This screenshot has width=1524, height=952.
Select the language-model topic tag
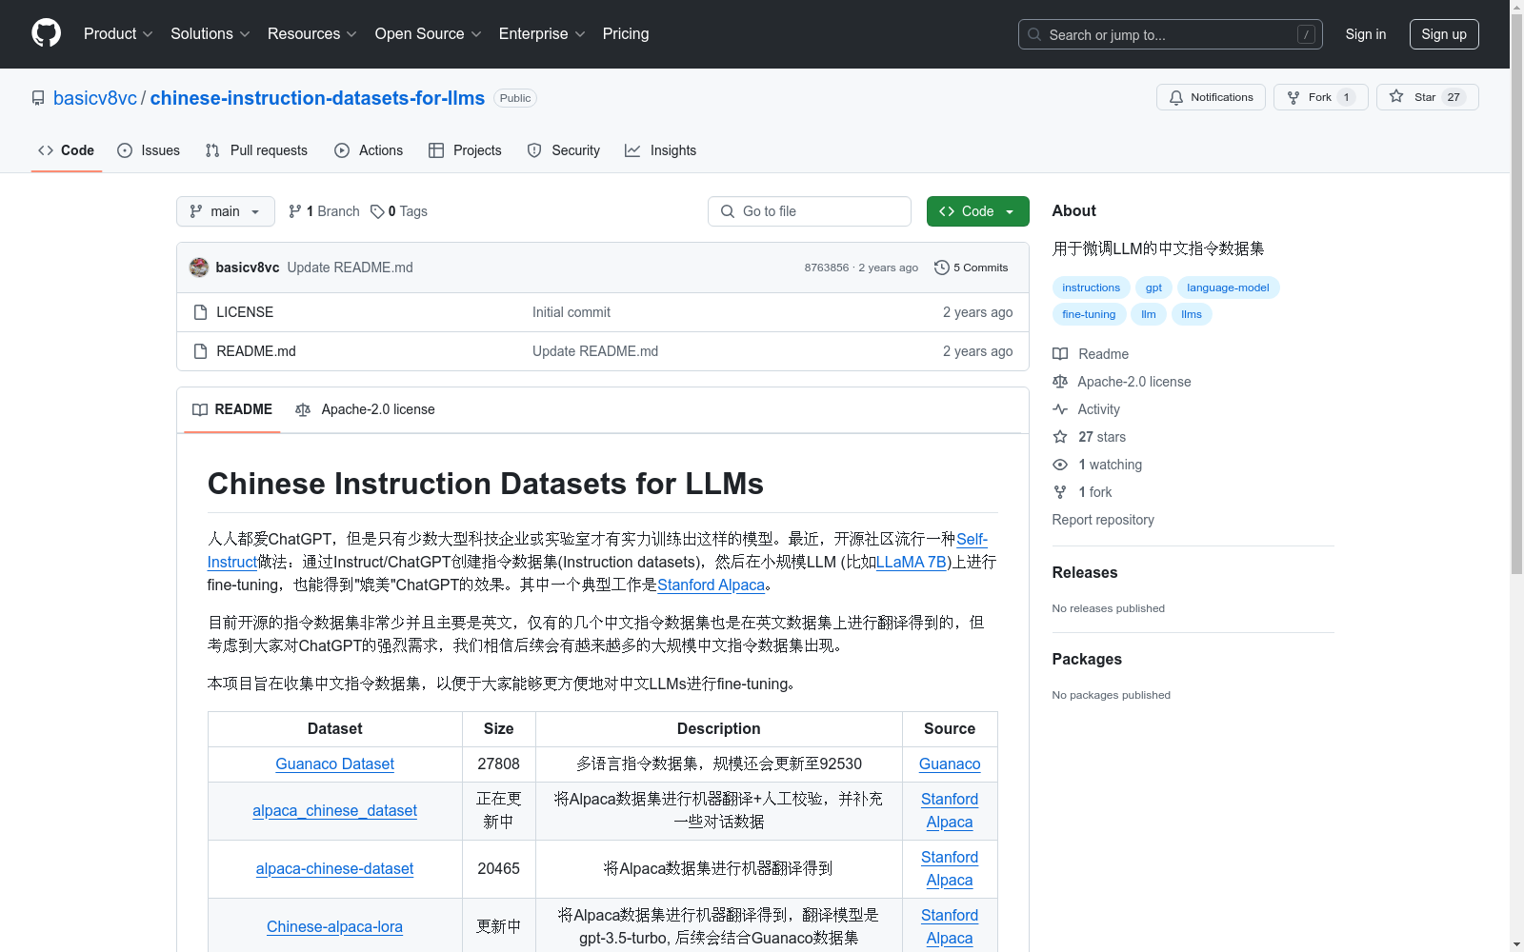tap(1228, 288)
